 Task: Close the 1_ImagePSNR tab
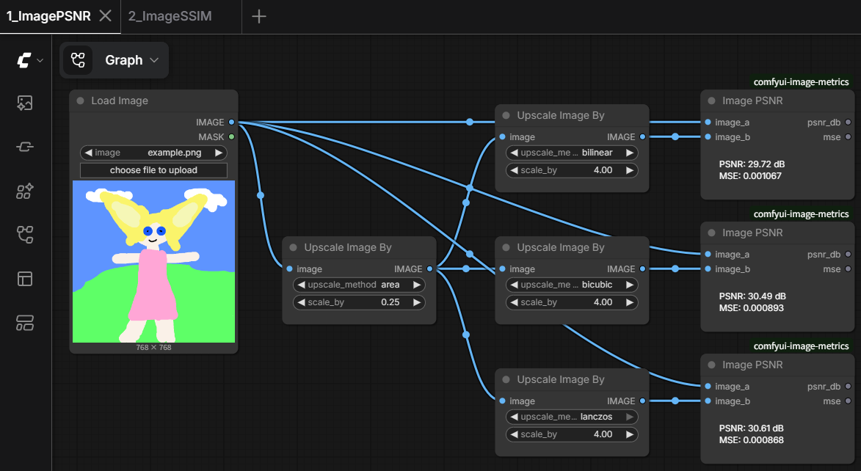click(105, 16)
